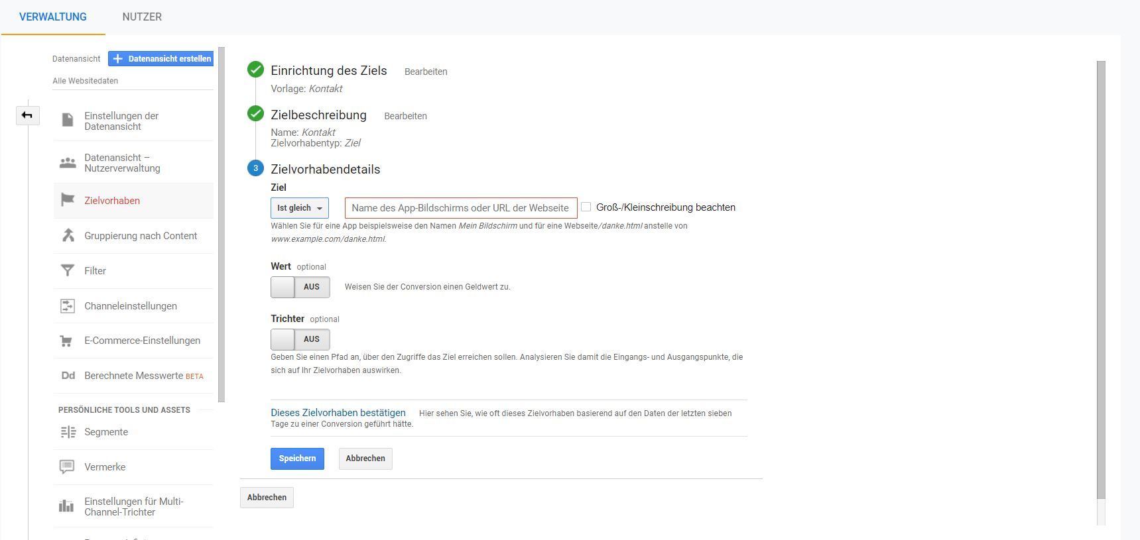Click the blue step 3 circle
Screen dimensions: 1140x540
pyautogui.click(x=255, y=168)
